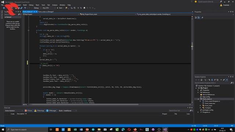
Task: Click the Undo icon in the main toolbar
Action: click(25, 8)
